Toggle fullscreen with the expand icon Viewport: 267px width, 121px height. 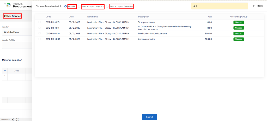pyautogui.click(x=17, y=119)
